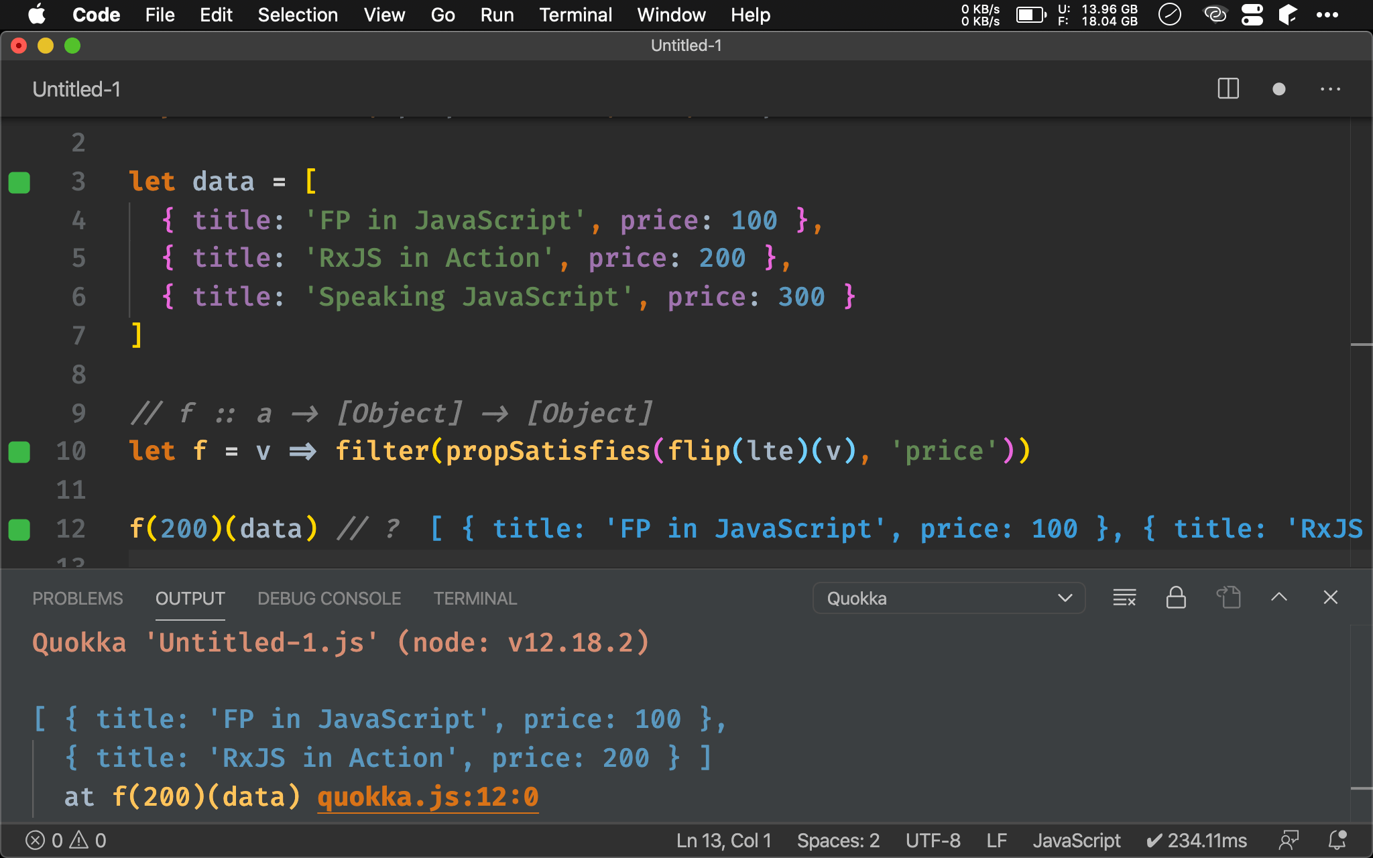Viewport: 1373px width, 858px height.
Task: Open the Apple menu
Action: pyautogui.click(x=37, y=15)
